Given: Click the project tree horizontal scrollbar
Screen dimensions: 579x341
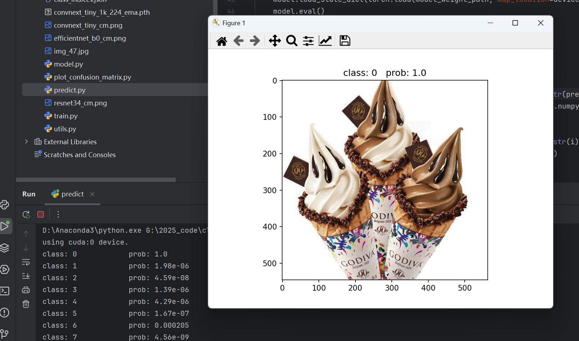Looking at the screenshot, I should pos(96,180).
